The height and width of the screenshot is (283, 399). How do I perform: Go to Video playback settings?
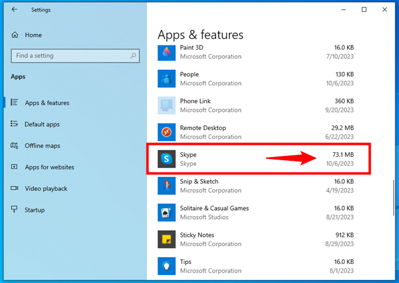(x=46, y=188)
